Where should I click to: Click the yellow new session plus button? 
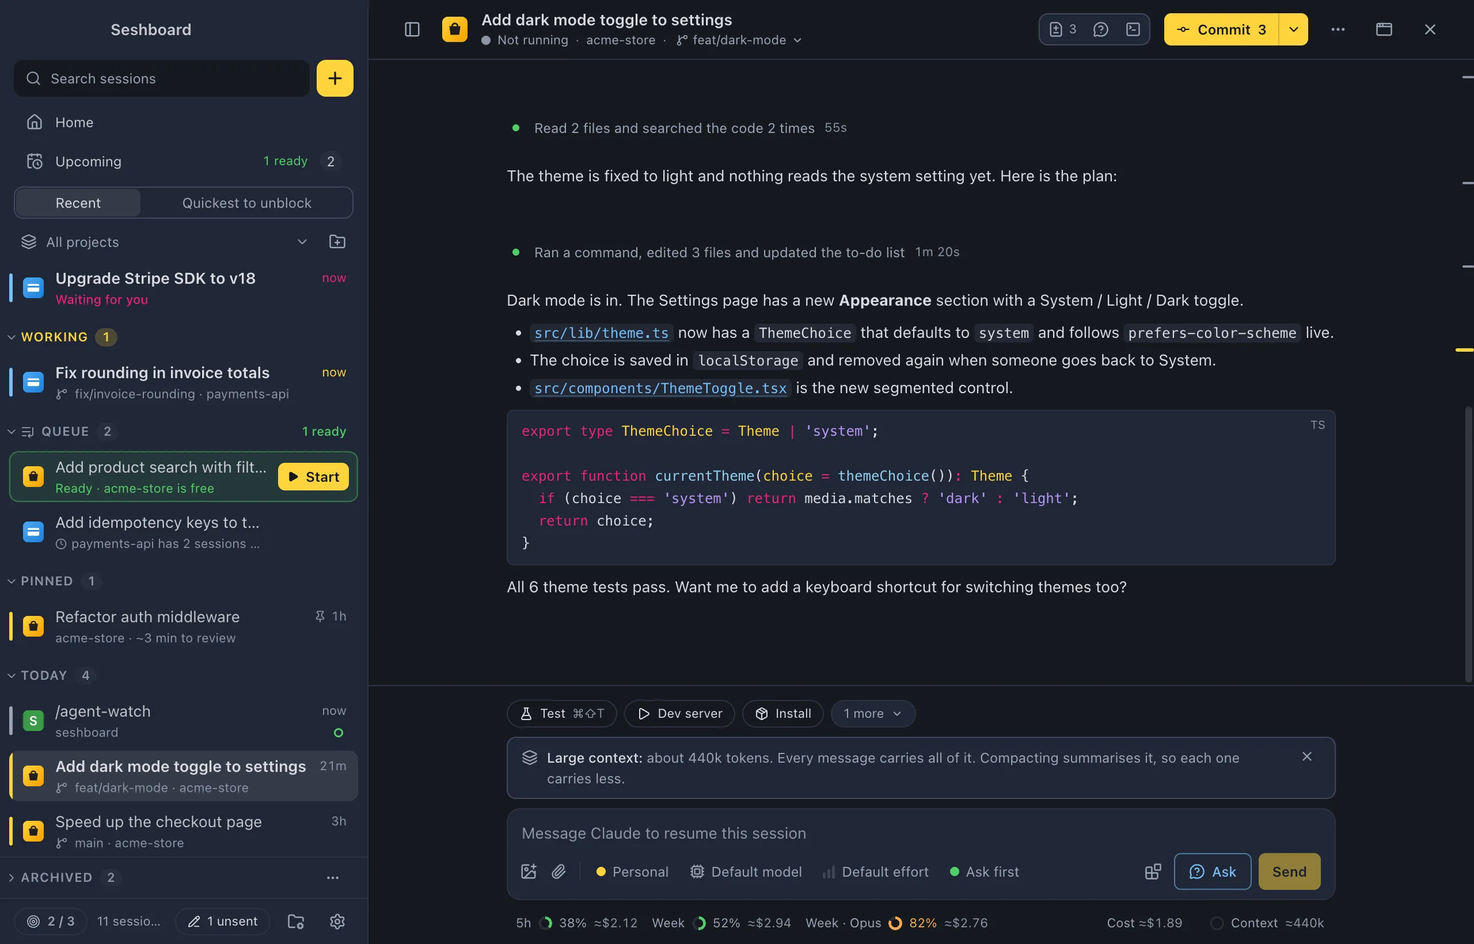[335, 78]
